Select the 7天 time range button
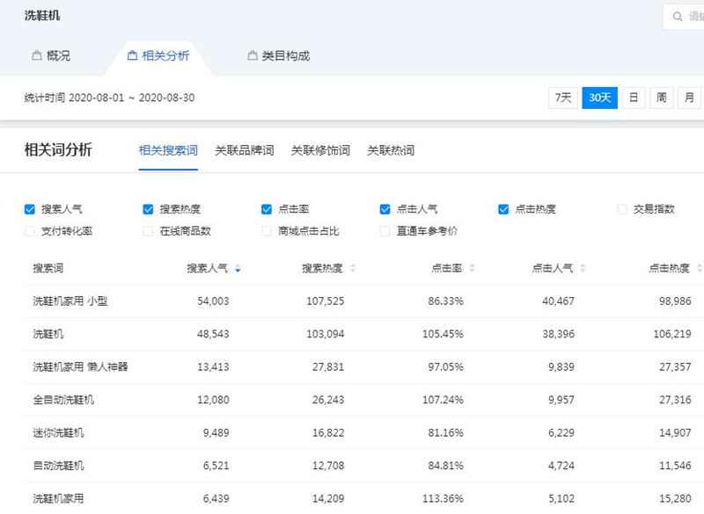 [x=564, y=98]
